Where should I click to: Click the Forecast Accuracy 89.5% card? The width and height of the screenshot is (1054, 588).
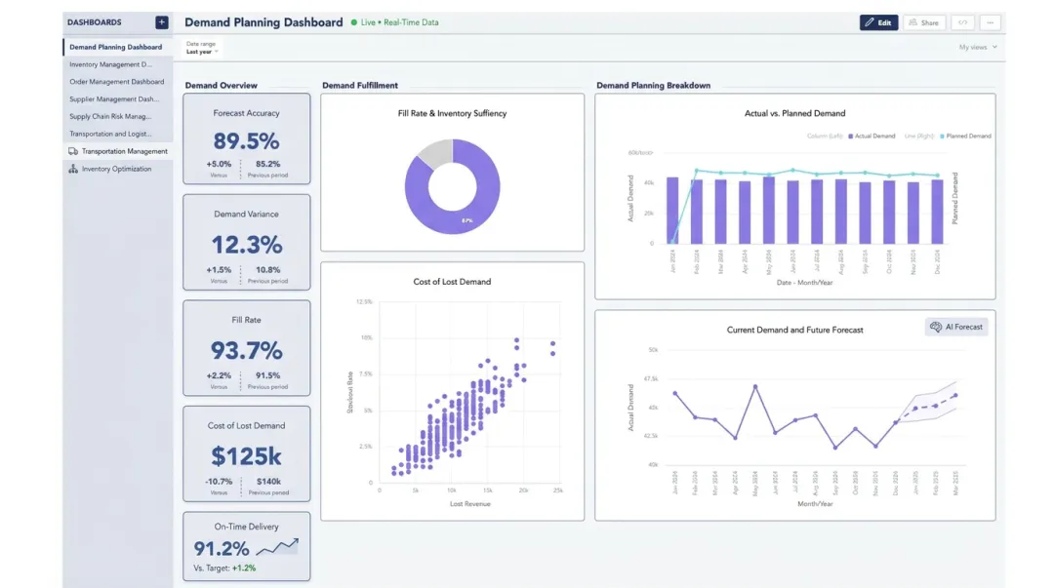pyautogui.click(x=247, y=138)
